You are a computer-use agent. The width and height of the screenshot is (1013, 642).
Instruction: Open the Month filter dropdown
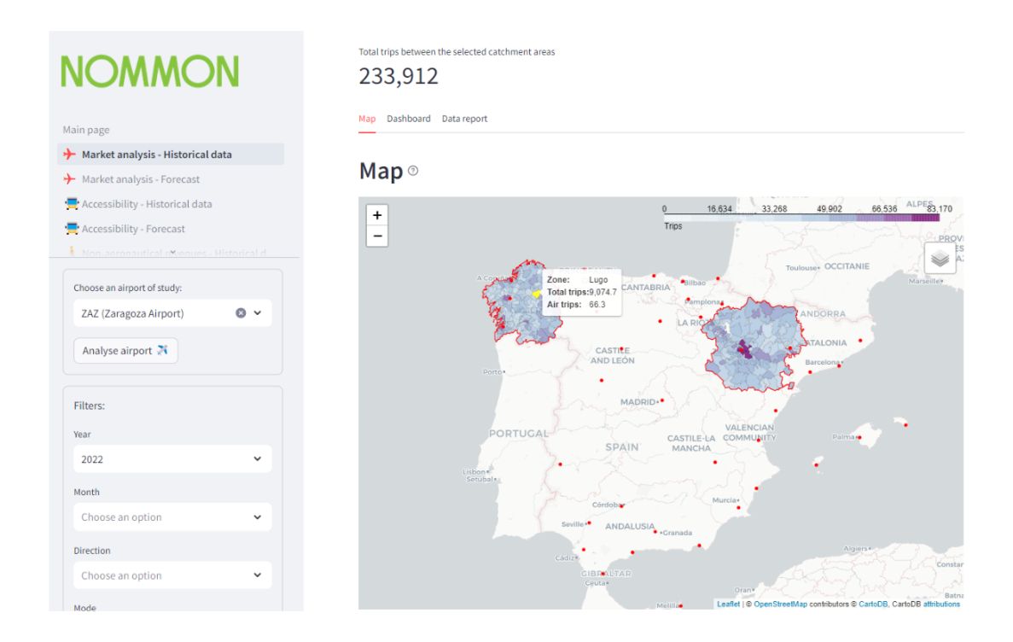pyautogui.click(x=172, y=517)
